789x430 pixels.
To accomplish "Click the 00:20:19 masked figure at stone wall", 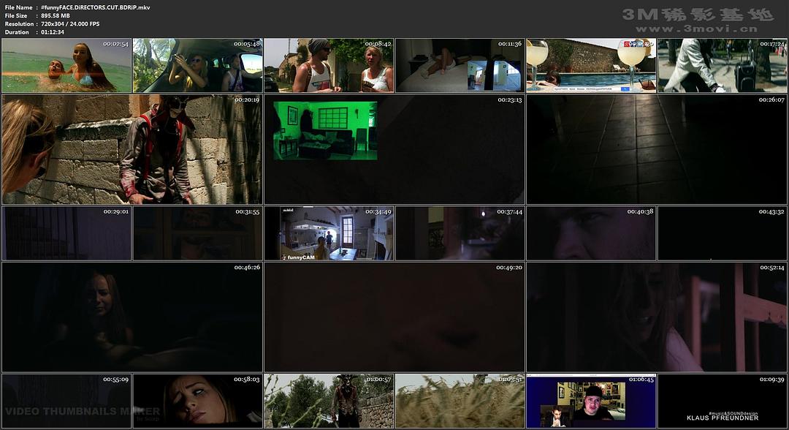I will (131, 149).
